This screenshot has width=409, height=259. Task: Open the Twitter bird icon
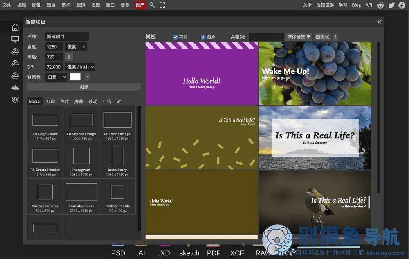pos(391,5)
